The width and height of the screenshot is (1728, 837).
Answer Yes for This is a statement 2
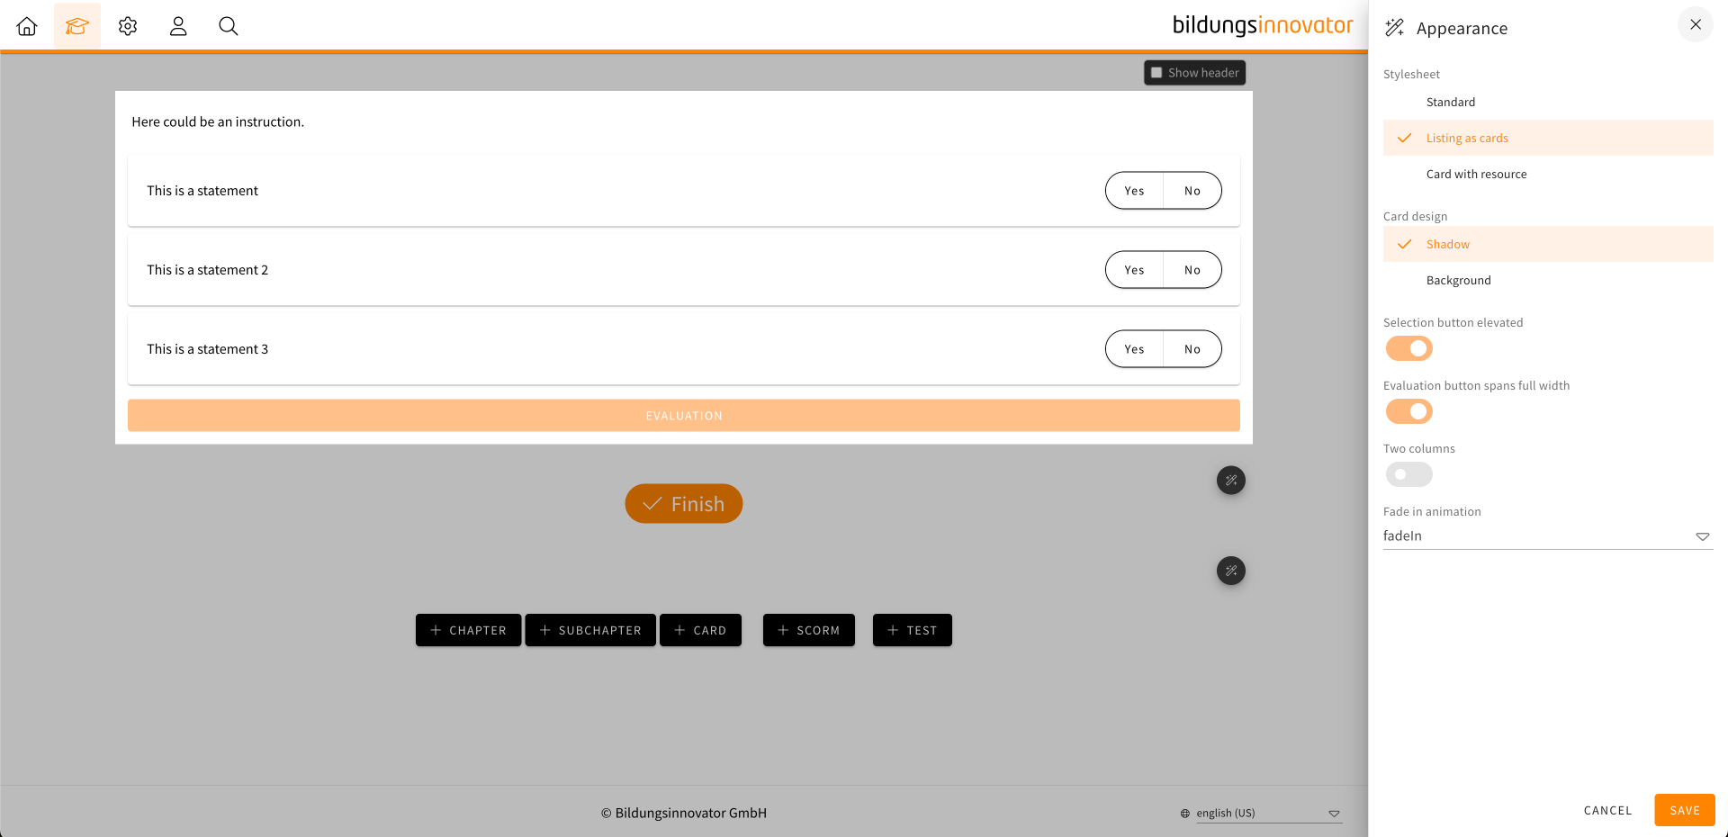click(1134, 270)
